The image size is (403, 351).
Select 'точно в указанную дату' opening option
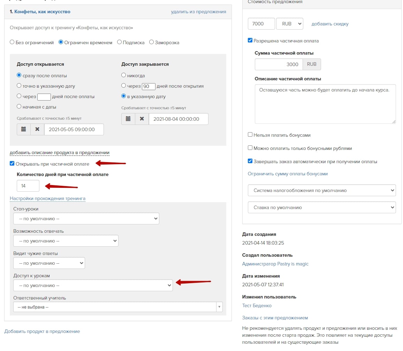coord(19,86)
